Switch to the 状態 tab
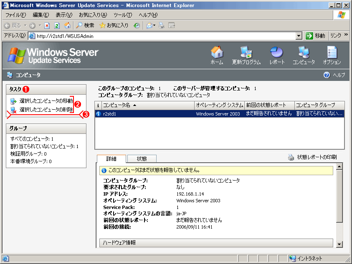The height and width of the screenshot is (264, 352). pos(142,159)
